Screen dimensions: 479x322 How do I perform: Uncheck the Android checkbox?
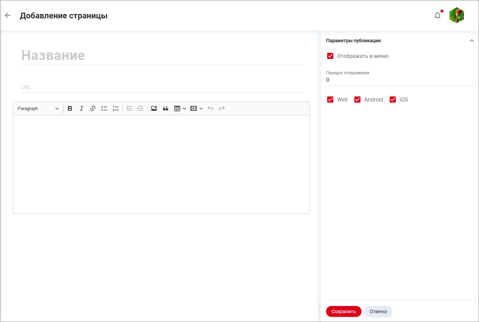[x=357, y=99]
